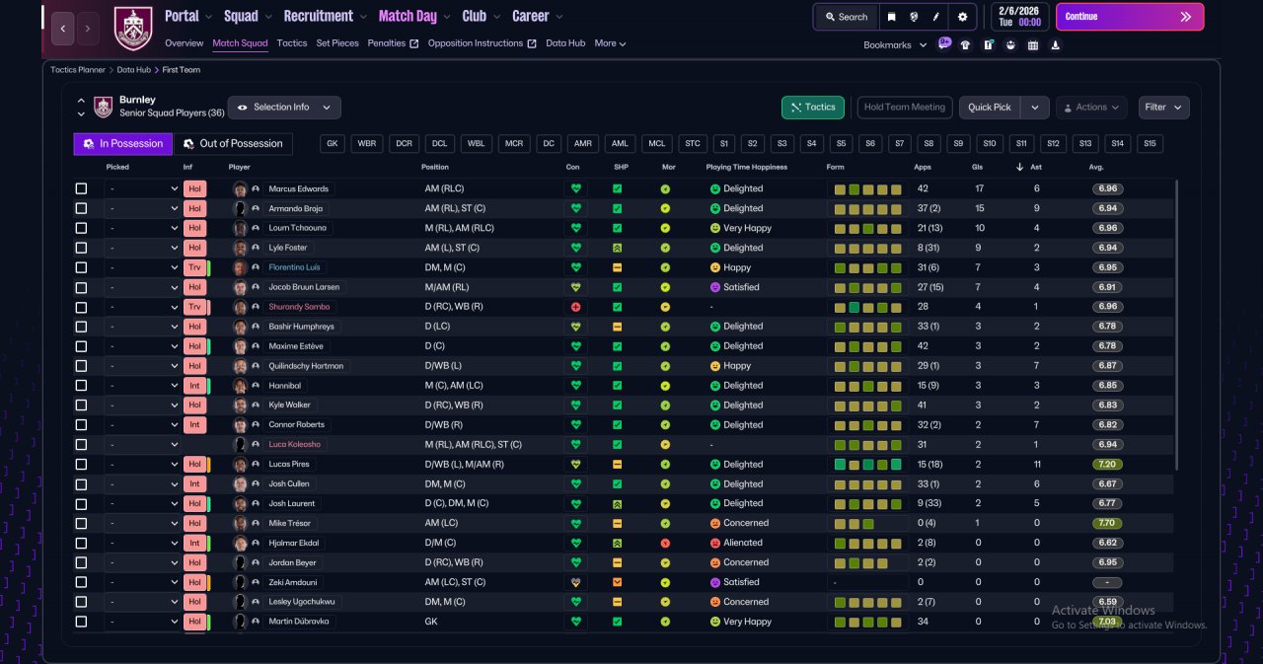
Task: Open the settings gear icon
Action: coord(962,17)
